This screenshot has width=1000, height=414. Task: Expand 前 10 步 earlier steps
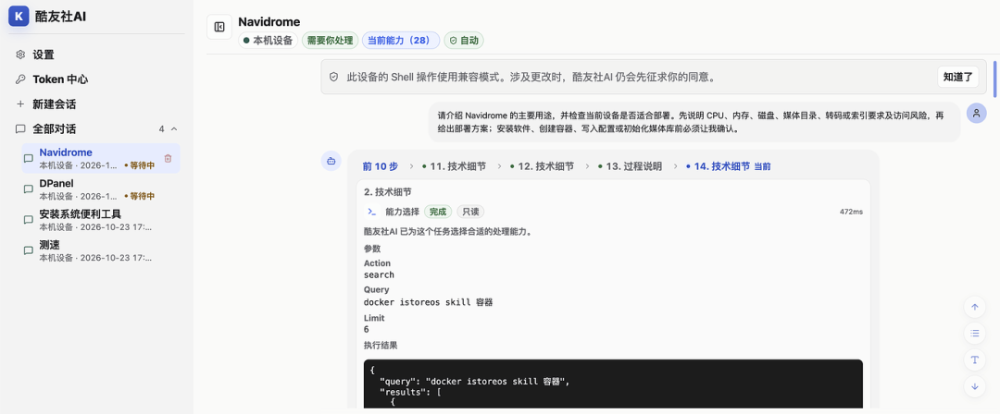[381, 166]
